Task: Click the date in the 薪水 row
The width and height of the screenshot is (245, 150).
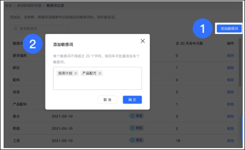Action: [x=62, y=116]
